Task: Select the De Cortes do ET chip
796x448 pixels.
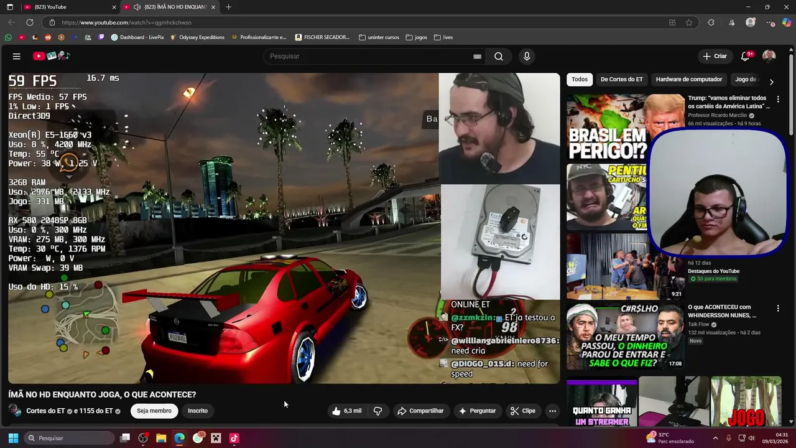Action: click(x=621, y=79)
